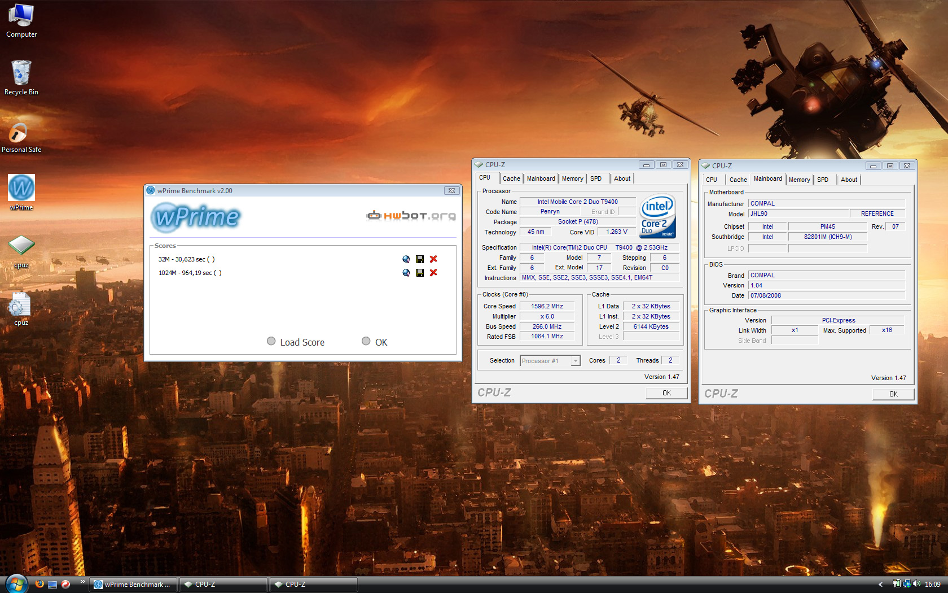
Task: Click Show Desktop quick launch icon
Action: click(x=52, y=585)
